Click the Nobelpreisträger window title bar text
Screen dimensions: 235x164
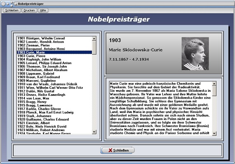pos(31,4)
